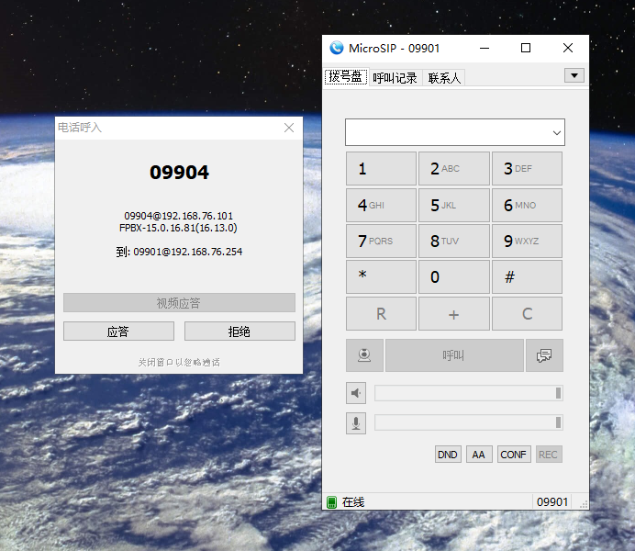Screen dimensions: 635x551
Task: Dial the hash key on keypad
Action: tap(527, 277)
